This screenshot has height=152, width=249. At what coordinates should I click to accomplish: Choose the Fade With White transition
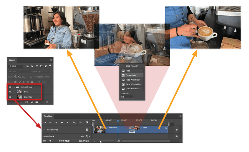pyautogui.click(x=132, y=84)
